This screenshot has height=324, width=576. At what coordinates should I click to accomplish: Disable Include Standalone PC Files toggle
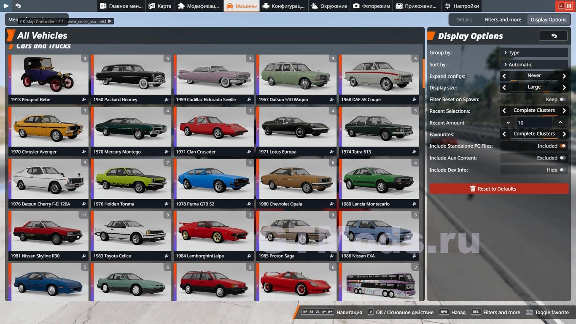(x=562, y=146)
